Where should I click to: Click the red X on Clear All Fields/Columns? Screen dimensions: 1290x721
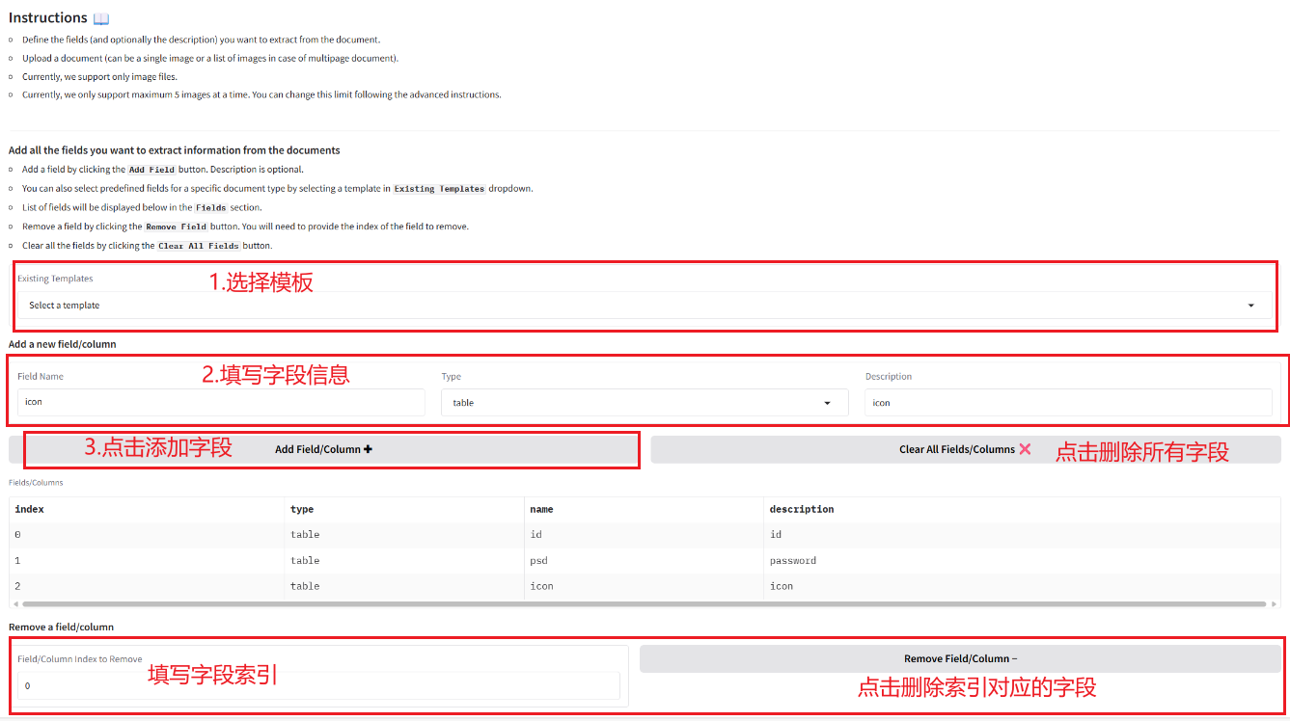click(1025, 449)
